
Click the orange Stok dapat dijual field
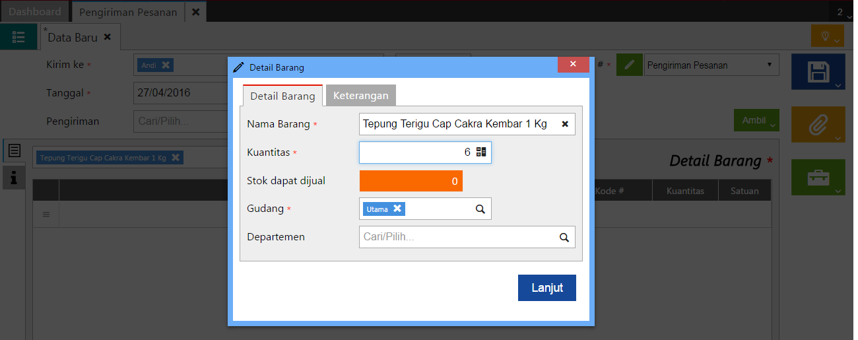411,181
